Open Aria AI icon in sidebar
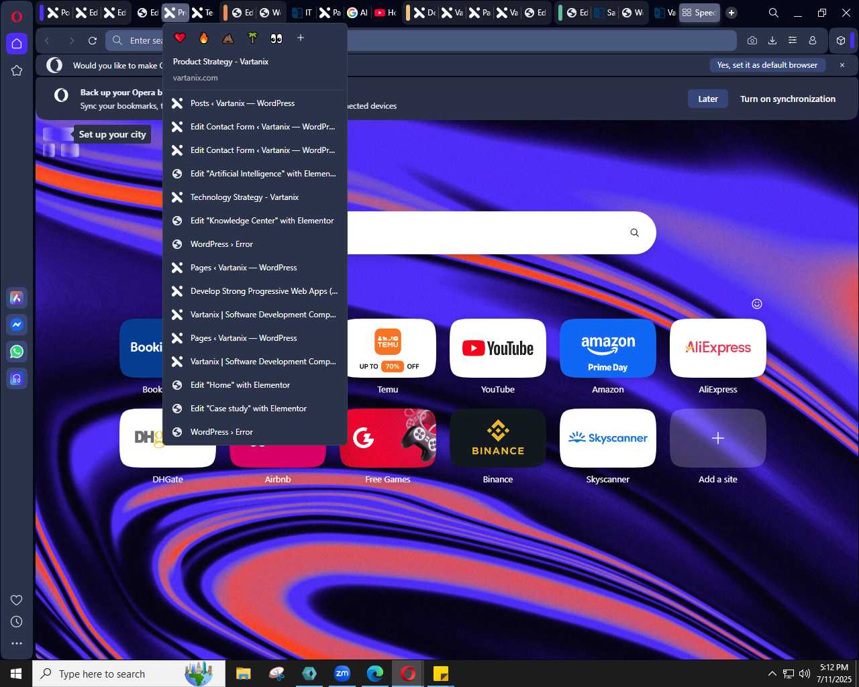The image size is (859, 687). [17, 298]
